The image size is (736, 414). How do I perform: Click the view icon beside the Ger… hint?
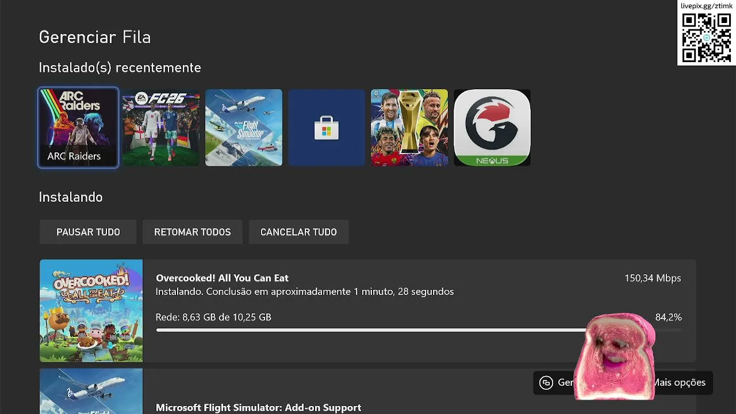546,383
